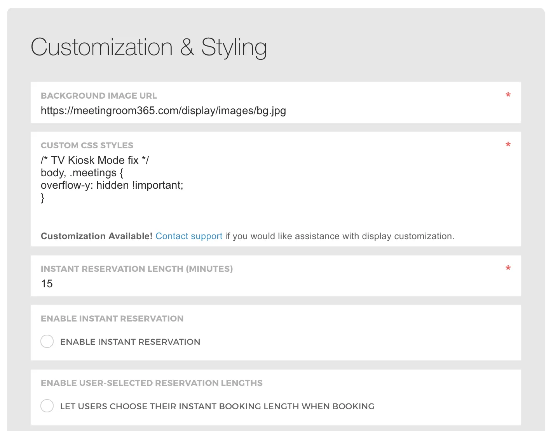
Task: Click the 'Customization & Styling' heading
Action: click(149, 48)
